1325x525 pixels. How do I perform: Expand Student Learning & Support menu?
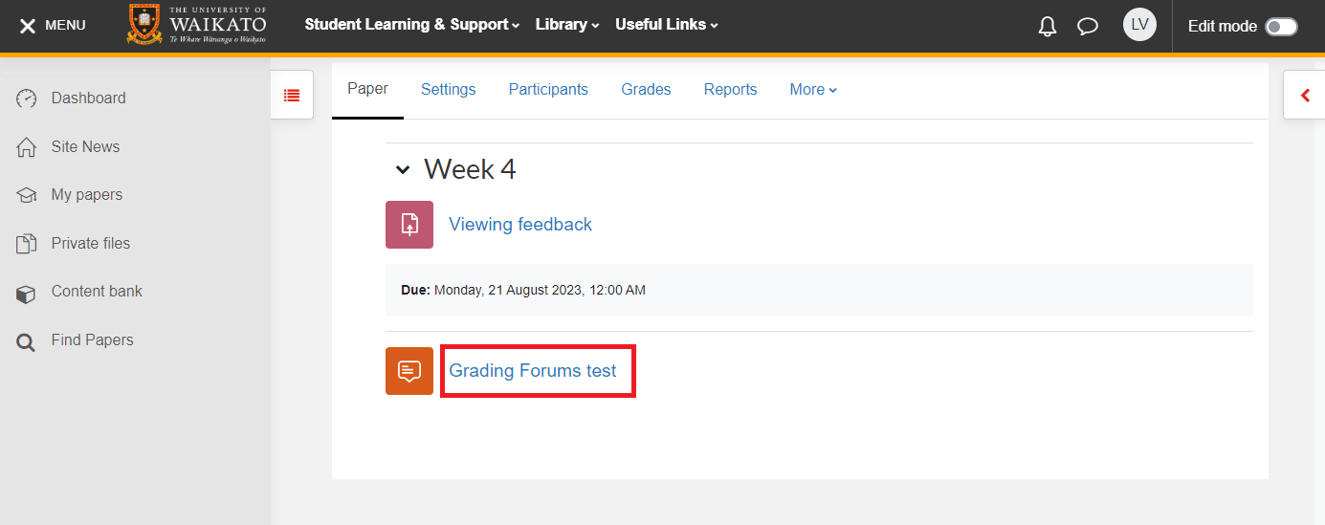click(411, 25)
